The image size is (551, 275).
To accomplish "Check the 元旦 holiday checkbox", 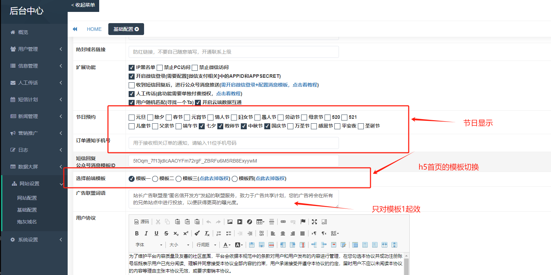I will click(x=132, y=117).
